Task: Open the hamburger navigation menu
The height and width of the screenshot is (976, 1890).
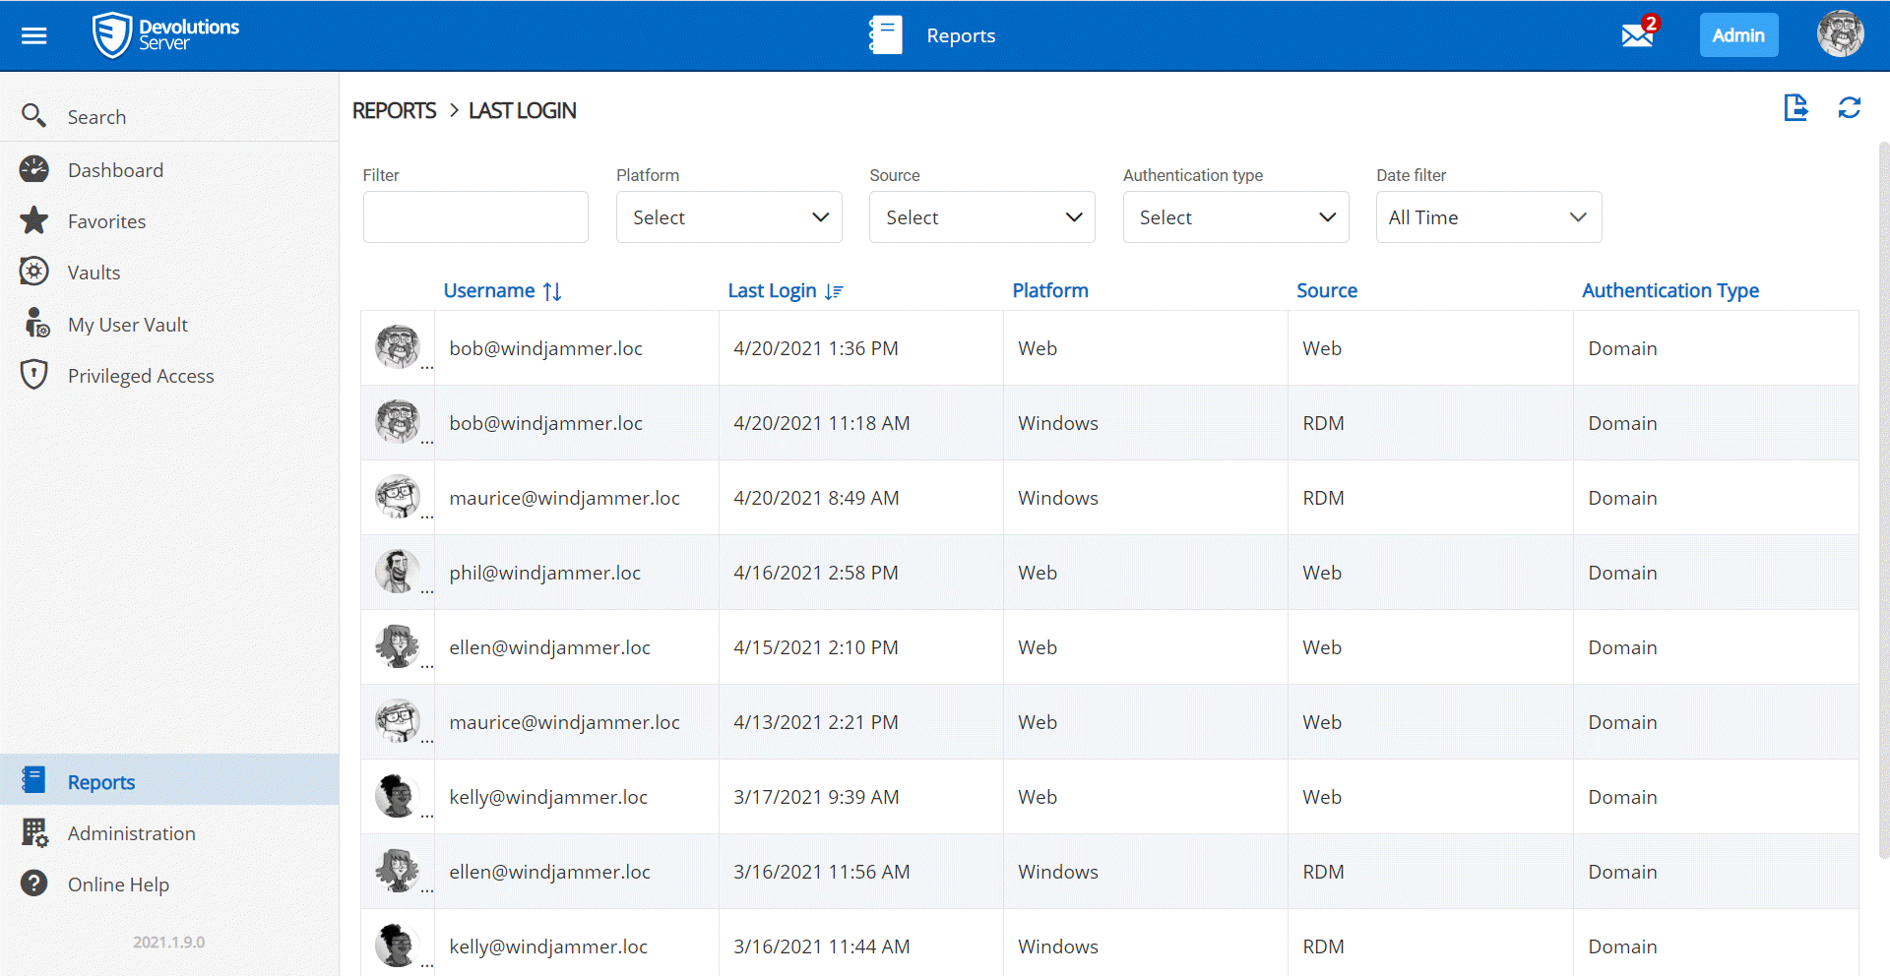Action: tap(34, 36)
